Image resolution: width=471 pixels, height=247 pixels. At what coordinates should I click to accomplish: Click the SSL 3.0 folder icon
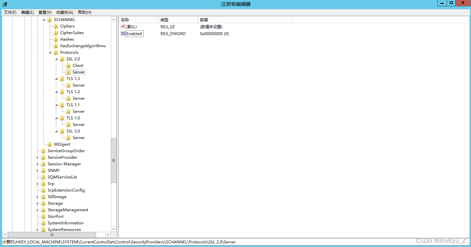point(62,131)
